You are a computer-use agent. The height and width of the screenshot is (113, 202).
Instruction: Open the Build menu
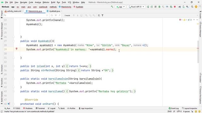click(x=53, y=2)
